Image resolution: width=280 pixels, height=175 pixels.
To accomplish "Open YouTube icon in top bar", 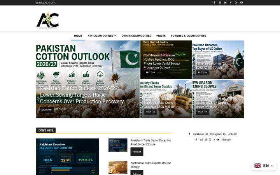I will [241, 3].
